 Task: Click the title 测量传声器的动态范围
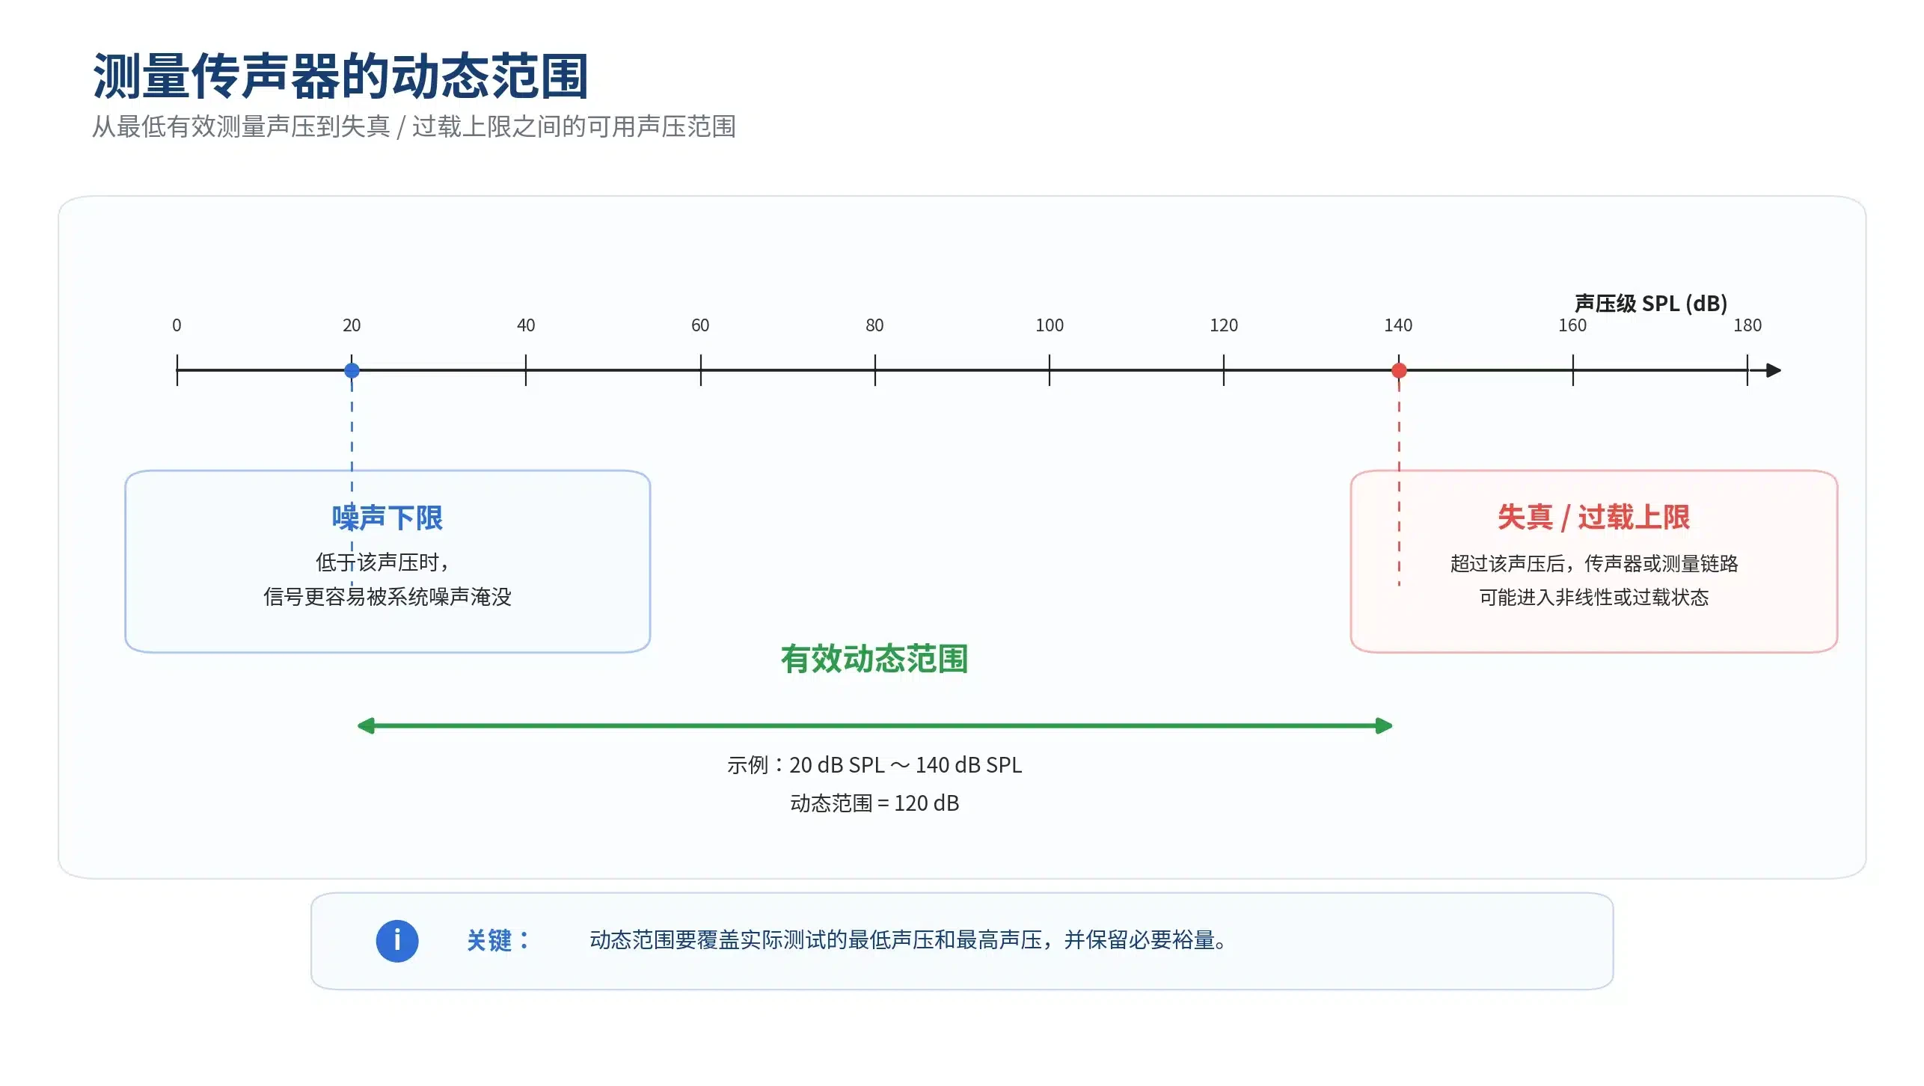(340, 76)
